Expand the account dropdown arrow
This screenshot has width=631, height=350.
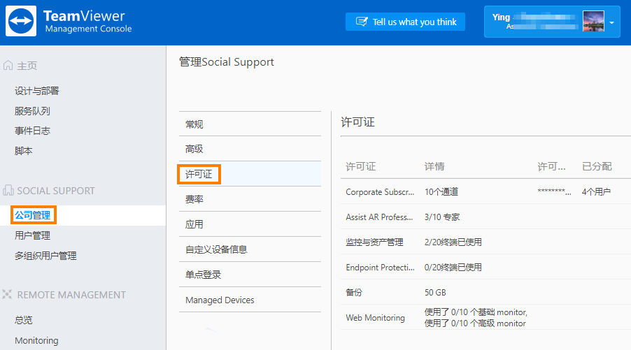point(611,22)
